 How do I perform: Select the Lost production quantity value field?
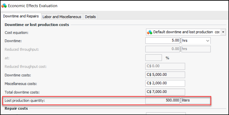coord(163,100)
